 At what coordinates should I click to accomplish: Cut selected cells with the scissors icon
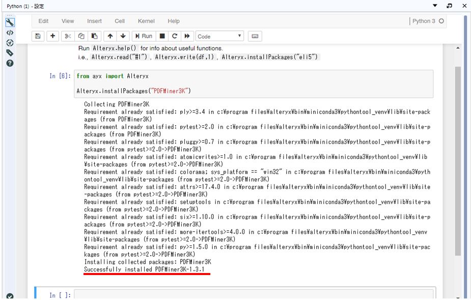68,36
